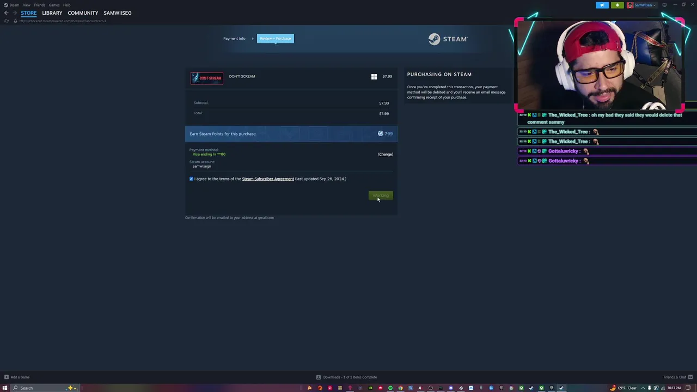The height and width of the screenshot is (392, 697).
Task: Reload the checkout page
Action: [6, 21]
